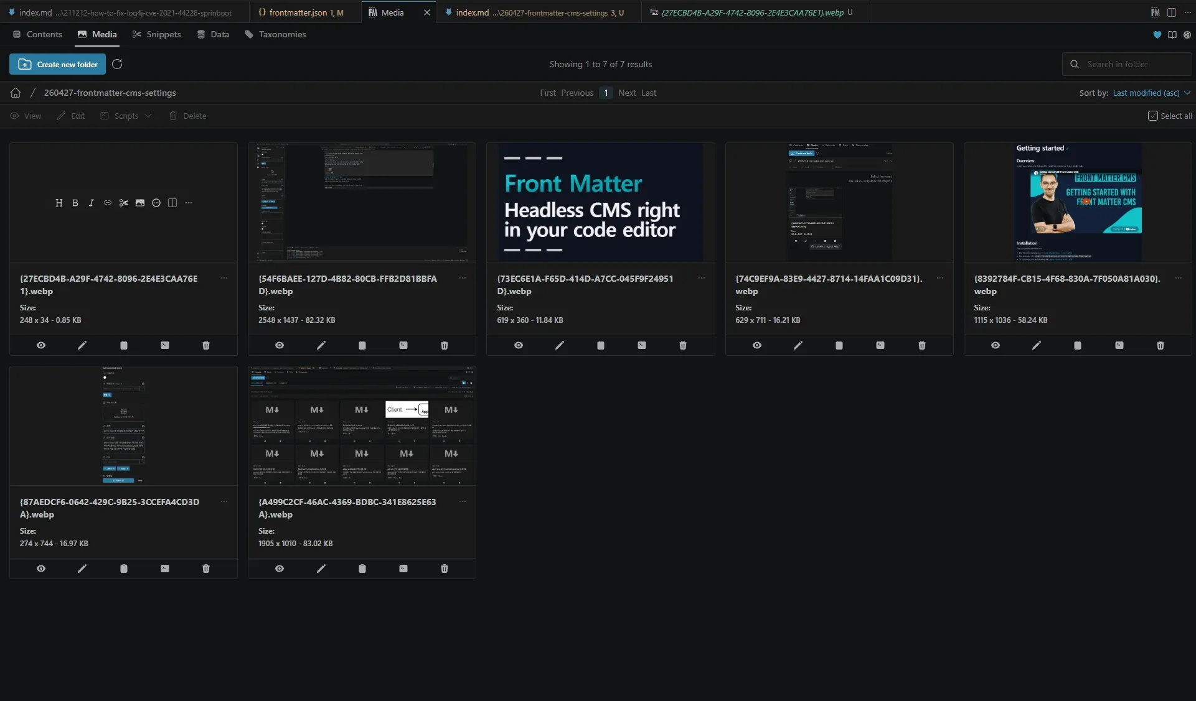Close the Media editor tab

pyautogui.click(x=426, y=12)
